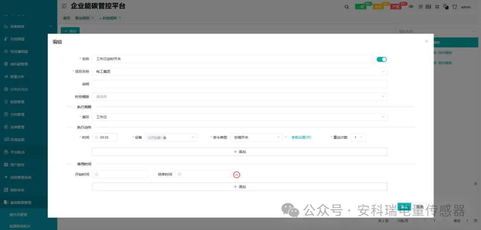The width and height of the screenshot is (481, 230).
Task: Open the 重试次数 dropdown
Action: coord(358,138)
